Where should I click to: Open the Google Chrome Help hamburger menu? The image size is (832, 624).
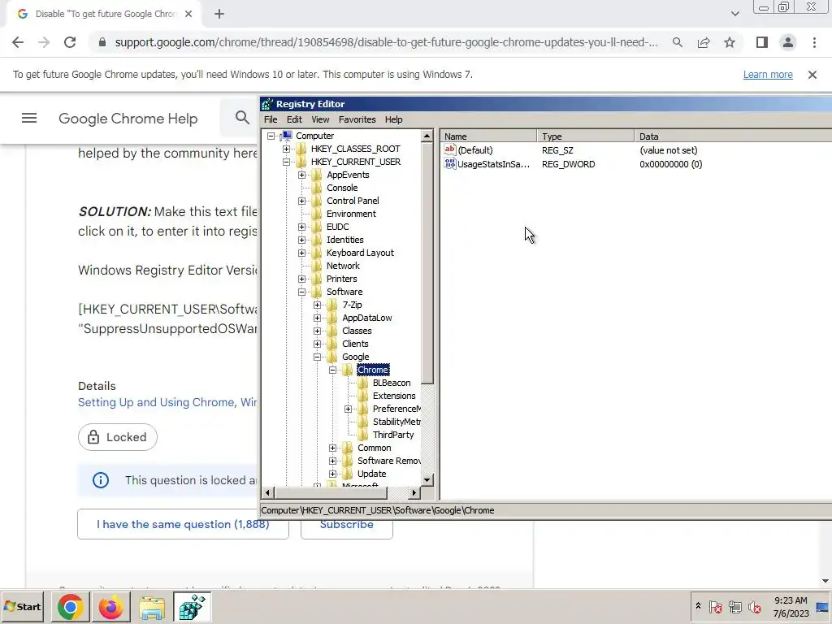(29, 118)
